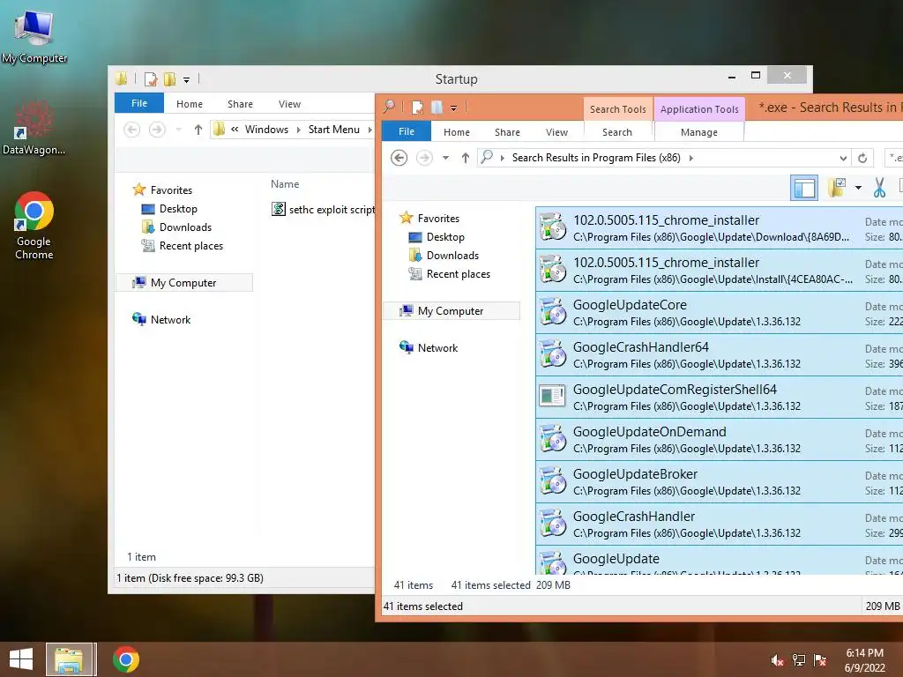The image size is (903, 677).
Task: Open recent locations dropdown in Startup window
Action: (178, 130)
